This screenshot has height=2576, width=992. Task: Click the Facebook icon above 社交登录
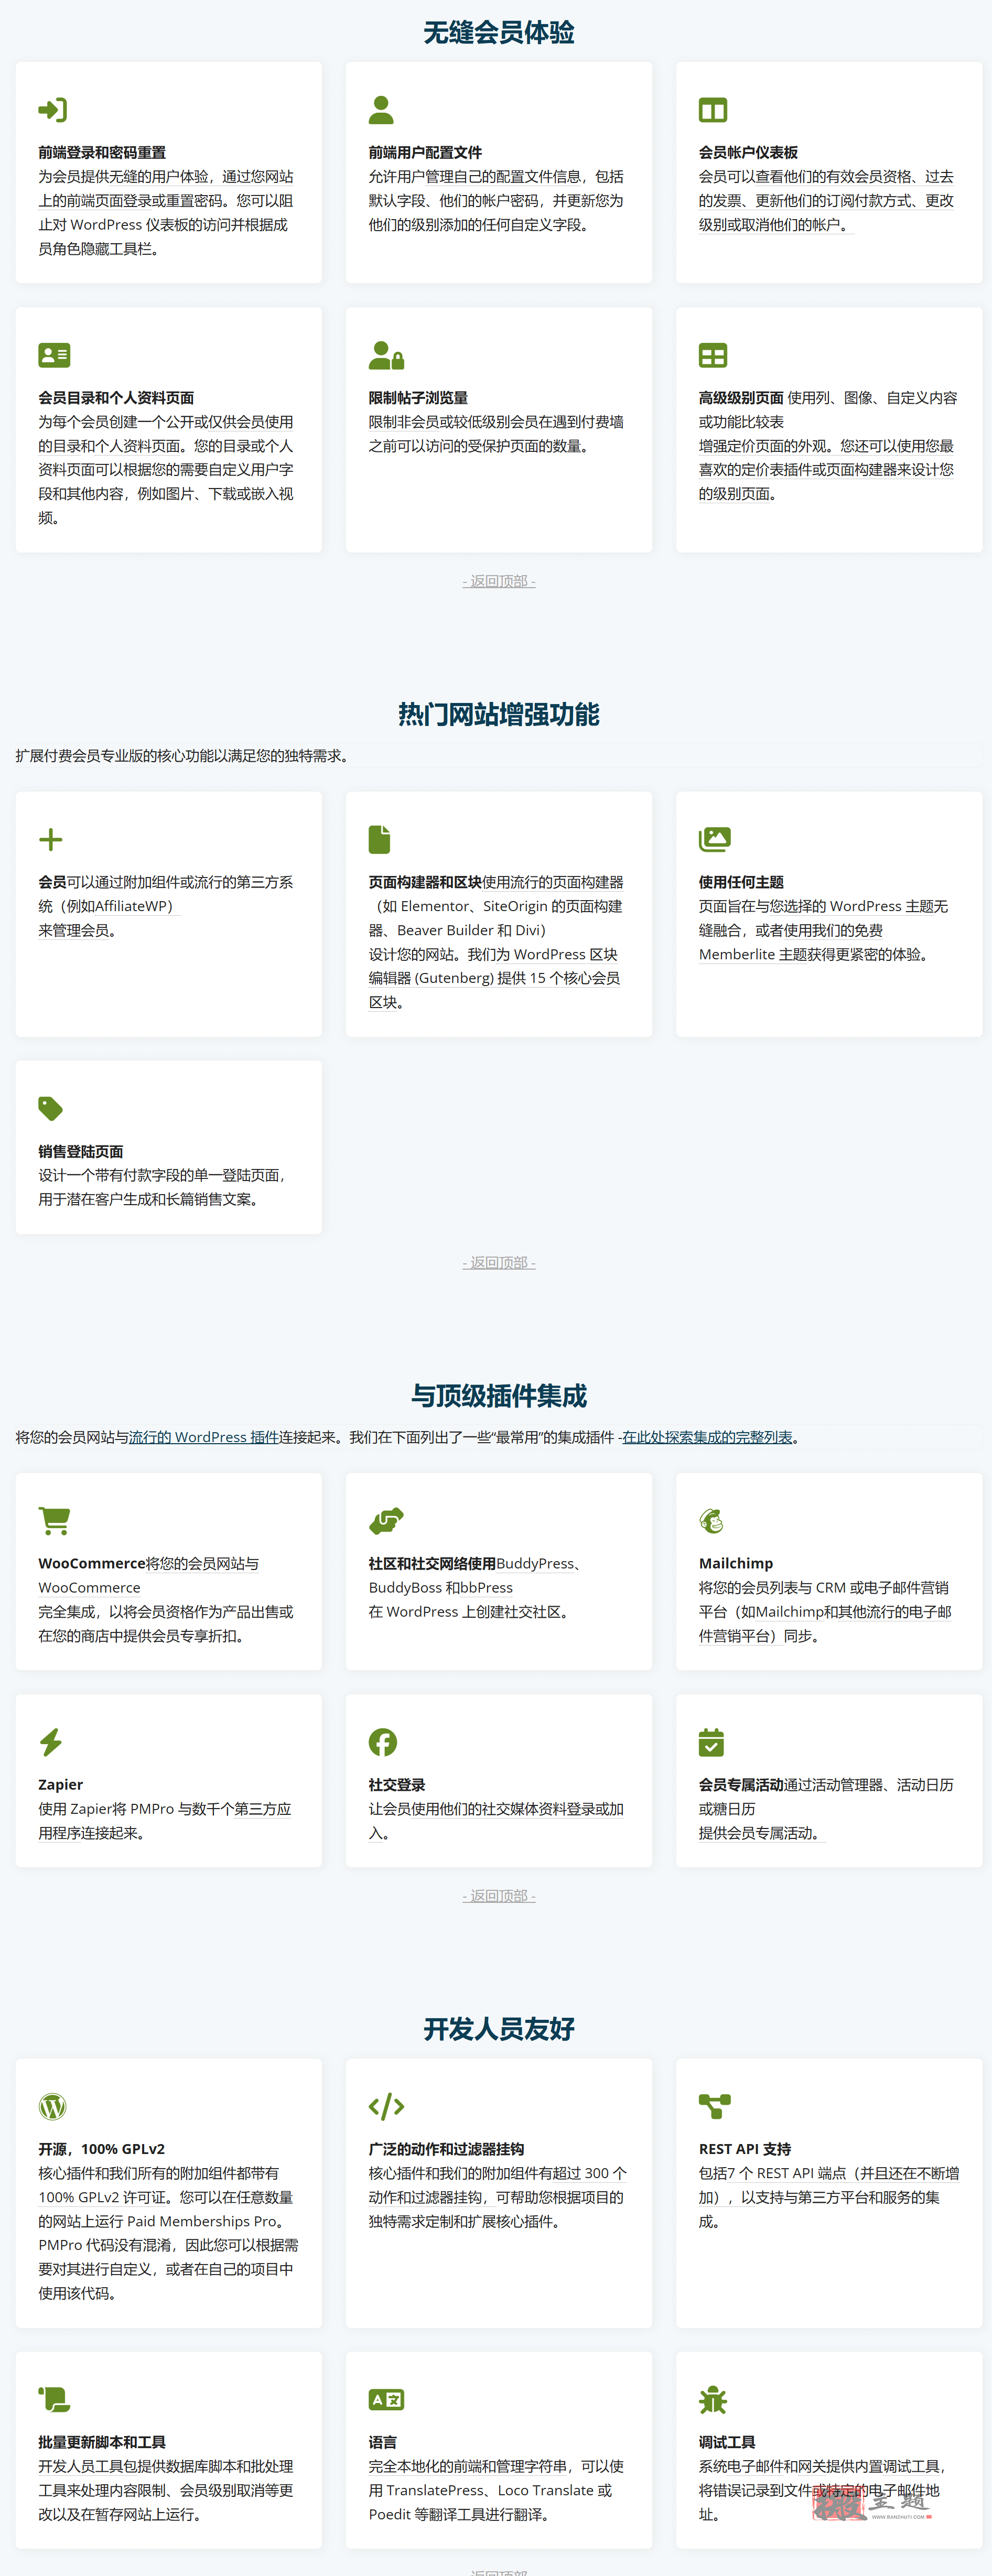tap(383, 1742)
